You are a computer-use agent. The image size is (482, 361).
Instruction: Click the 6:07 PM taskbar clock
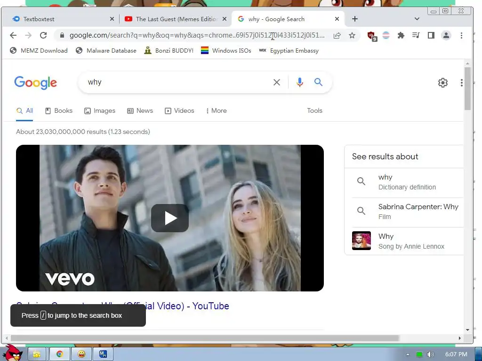tap(456, 354)
